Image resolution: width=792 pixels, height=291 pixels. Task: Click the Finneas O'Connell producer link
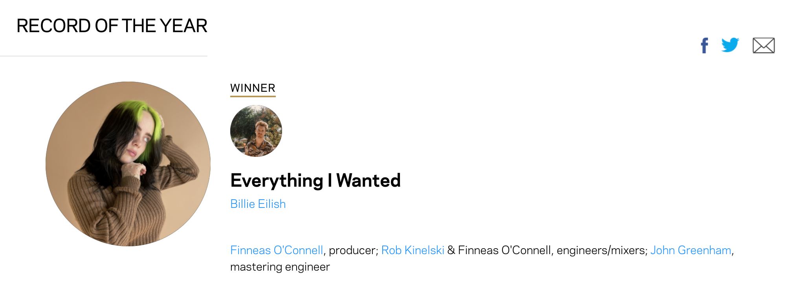click(x=277, y=250)
